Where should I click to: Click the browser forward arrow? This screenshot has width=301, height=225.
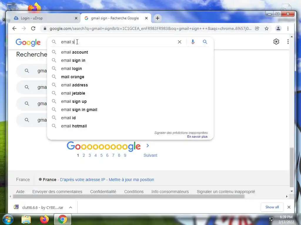tap(24, 28)
